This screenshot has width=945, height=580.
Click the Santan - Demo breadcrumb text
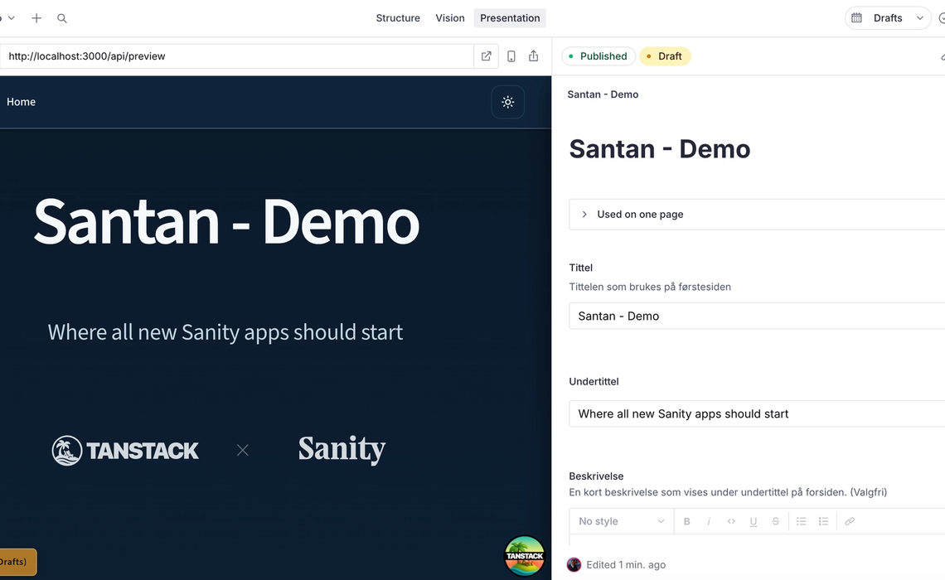[603, 94]
